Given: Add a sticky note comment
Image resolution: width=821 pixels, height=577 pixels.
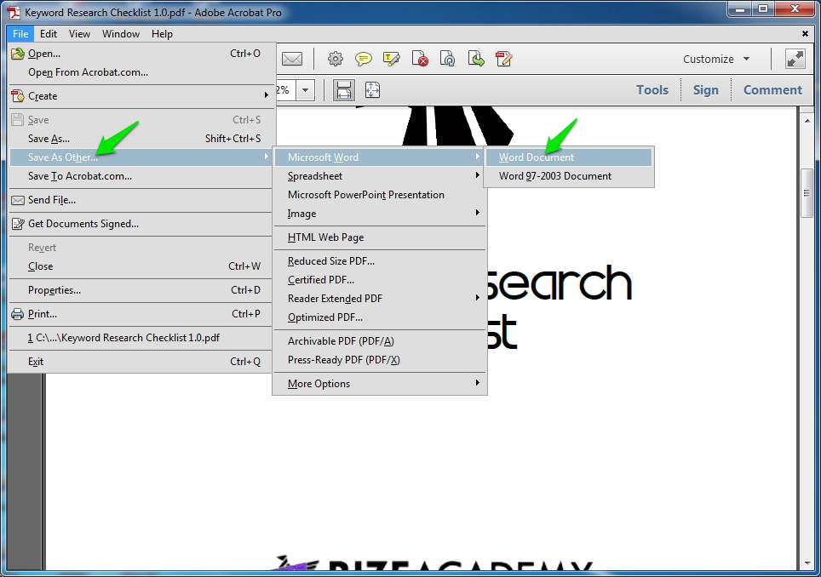Looking at the screenshot, I should tap(364, 59).
